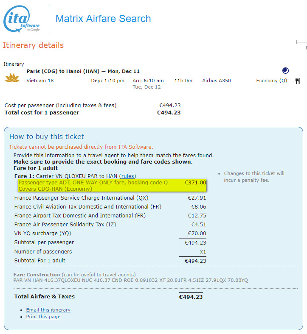This screenshot has width=307, height=334.
Task: Click the Vietnam Airlines lotus logo
Action: [12, 78]
